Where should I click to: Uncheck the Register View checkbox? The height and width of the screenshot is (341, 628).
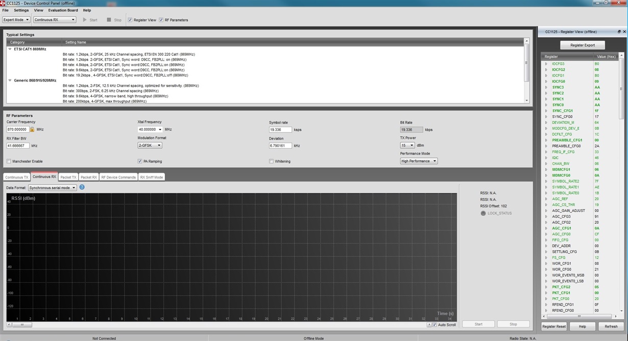(130, 20)
